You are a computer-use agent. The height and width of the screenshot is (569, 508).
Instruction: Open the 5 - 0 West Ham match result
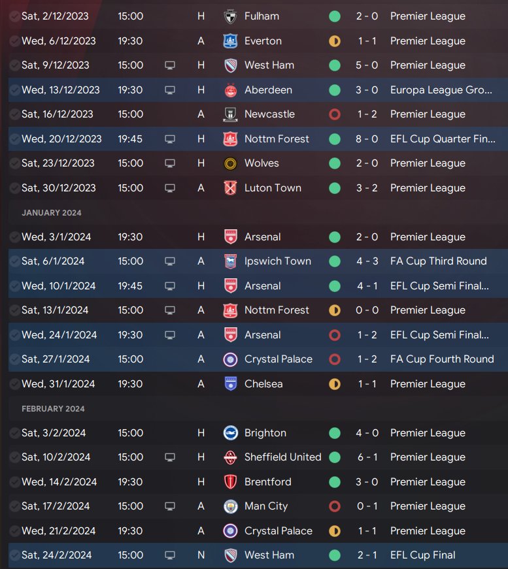tap(367, 65)
